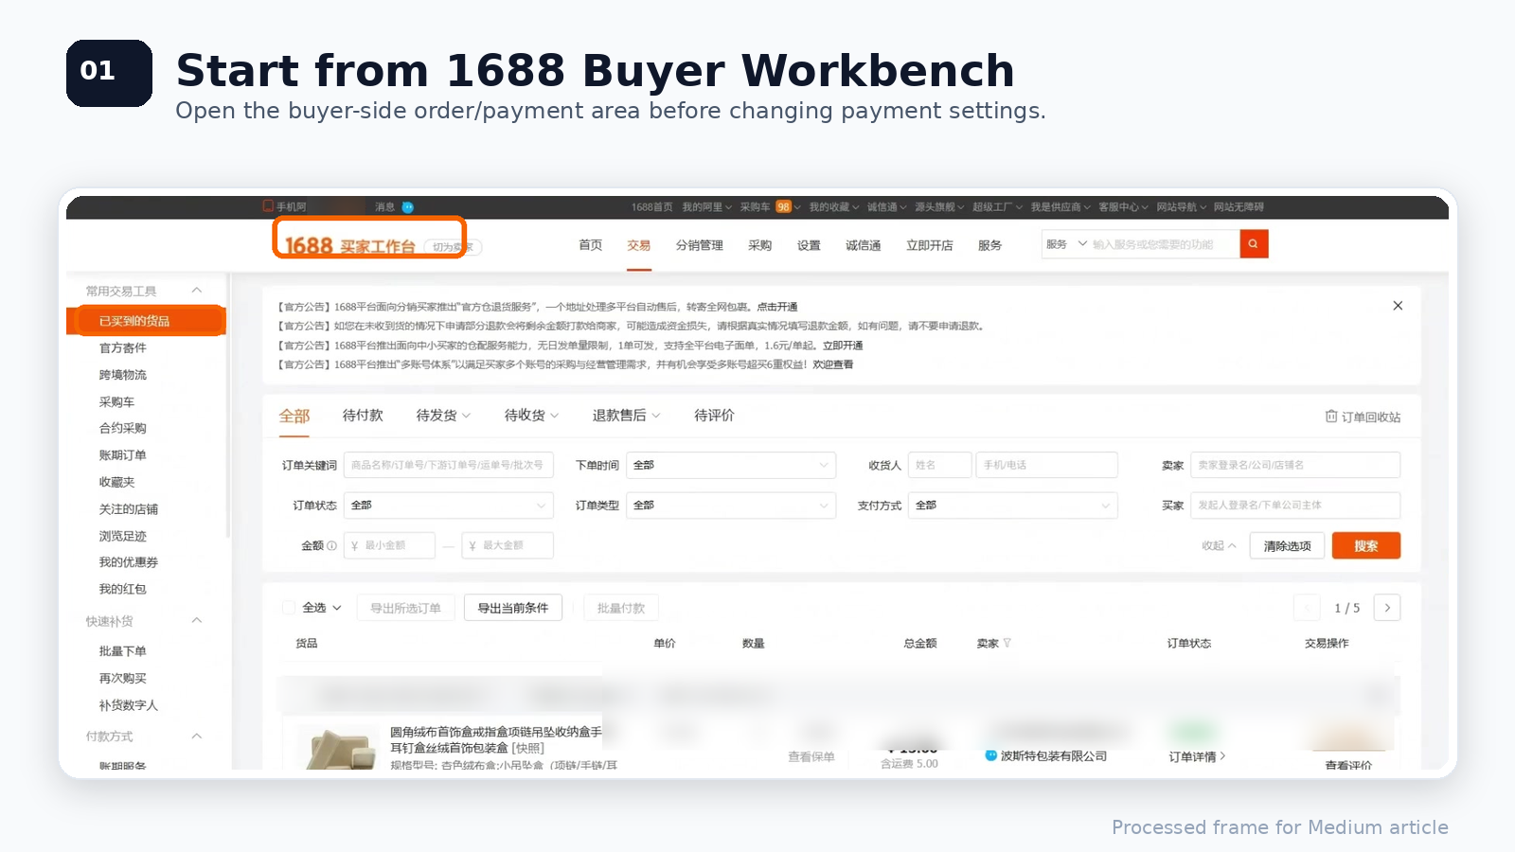
Task: Click the seller (卖家) column filter icon
Action: [1007, 644]
